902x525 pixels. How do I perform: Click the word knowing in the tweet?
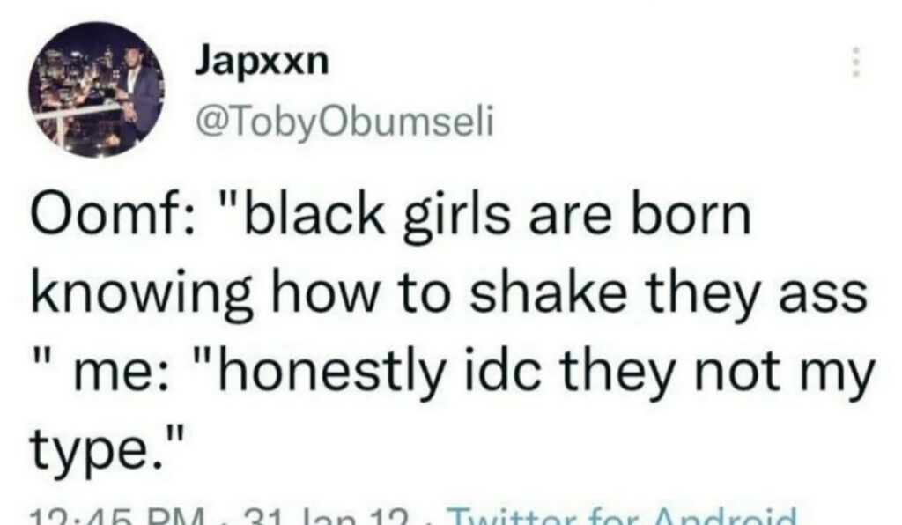pyautogui.click(x=141, y=293)
